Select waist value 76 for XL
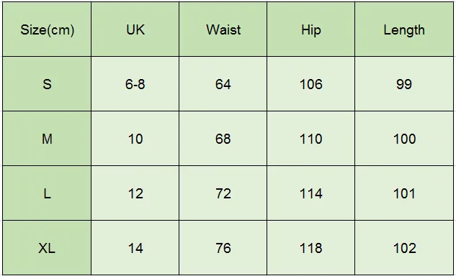Image resolution: width=456 pixels, height=276 pixels. 223,247
